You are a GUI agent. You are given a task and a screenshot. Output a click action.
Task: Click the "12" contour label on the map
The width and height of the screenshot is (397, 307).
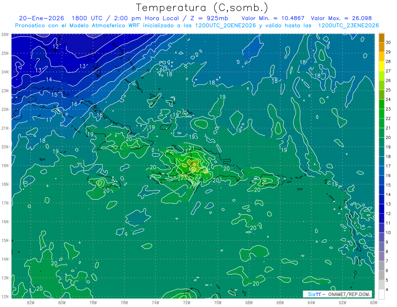pyautogui.click(x=56, y=46)
